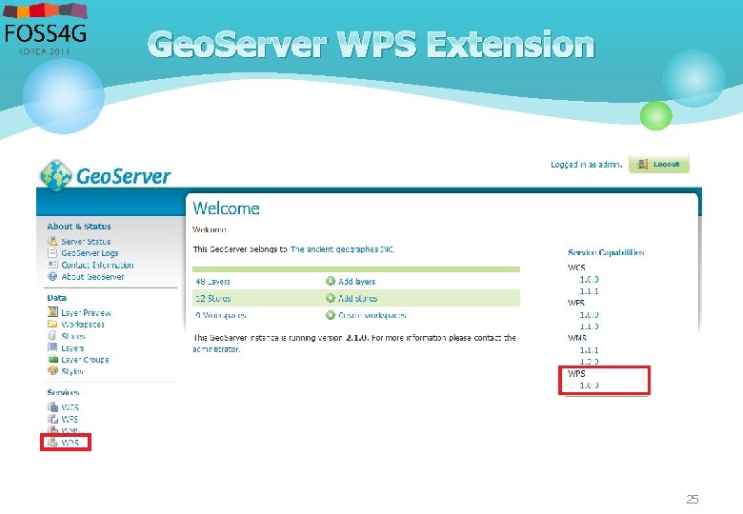Click the Add layers link
This screenshot has width=743, height=514.
[x=356, y=282]
